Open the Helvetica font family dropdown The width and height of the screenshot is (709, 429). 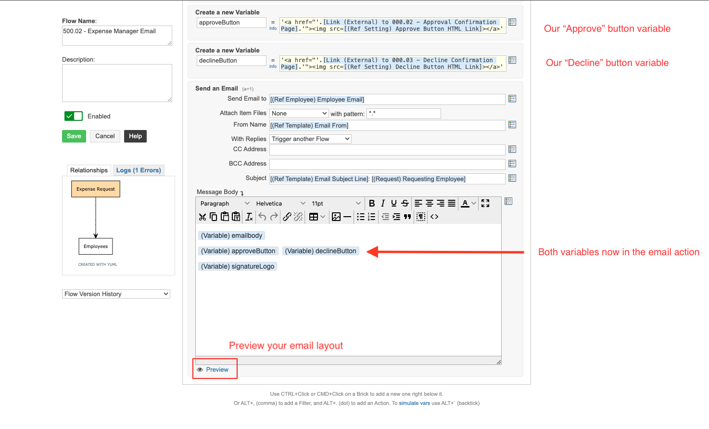point(279,203)
